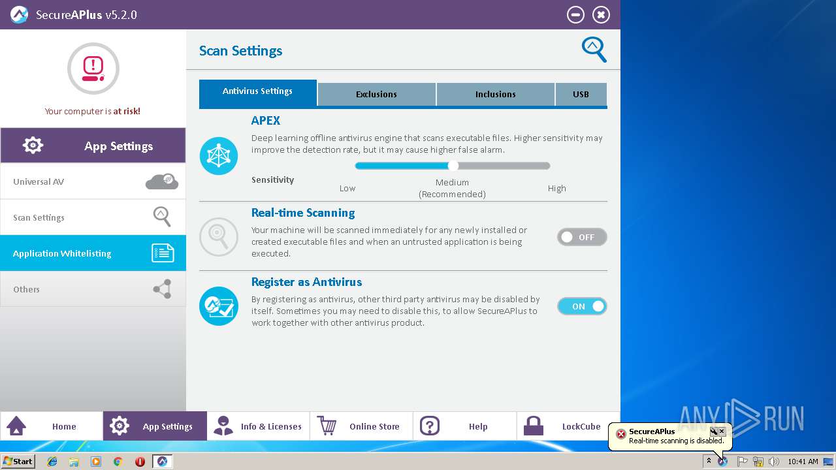Click the wrench icon in notification balloon

[x=714, y=431]
